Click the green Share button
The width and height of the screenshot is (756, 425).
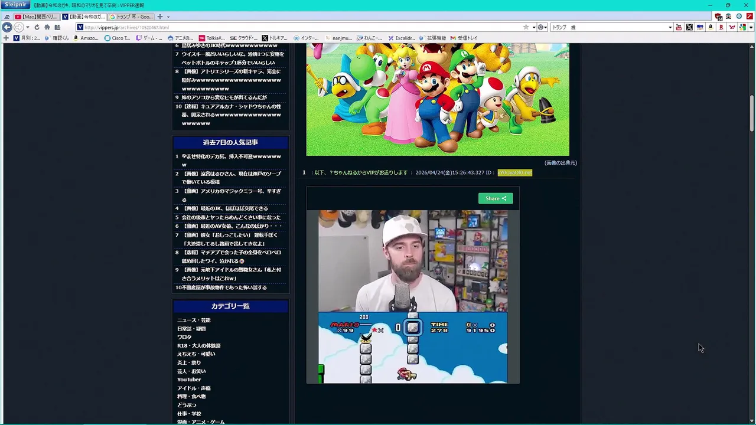496,198
